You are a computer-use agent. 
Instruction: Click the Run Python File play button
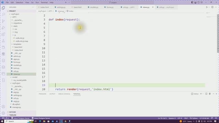point(207,7)
